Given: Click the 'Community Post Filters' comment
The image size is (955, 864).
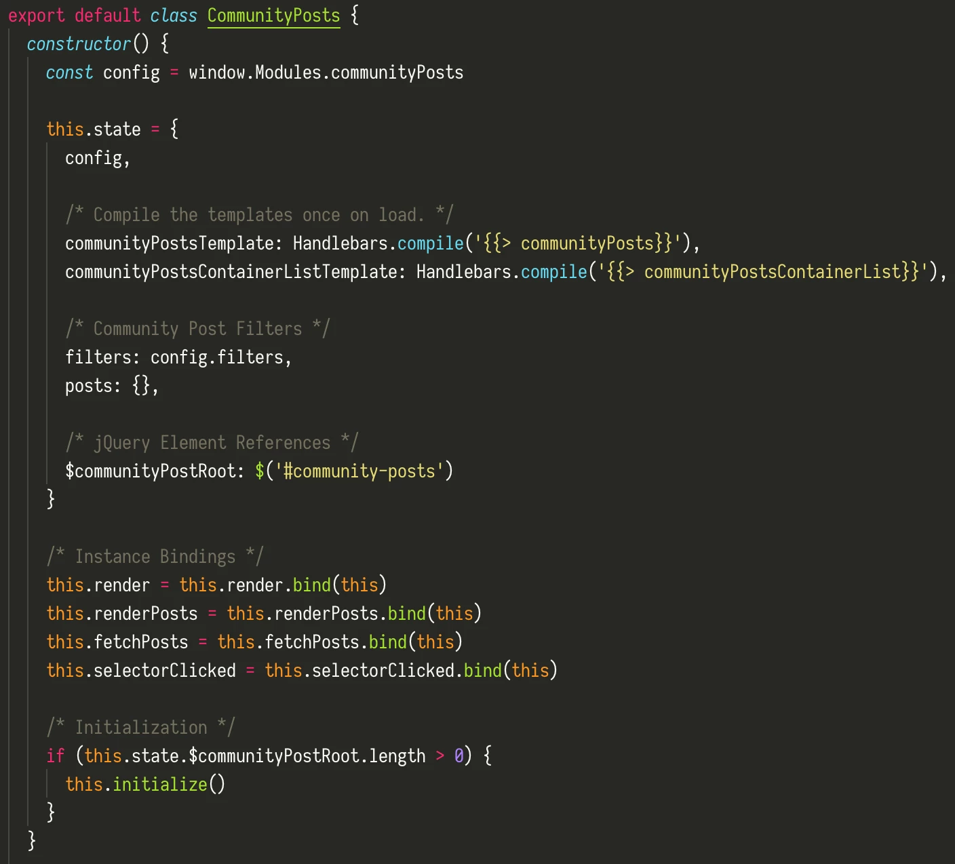Looking at the screenshot, I should [x=197, y=329].
